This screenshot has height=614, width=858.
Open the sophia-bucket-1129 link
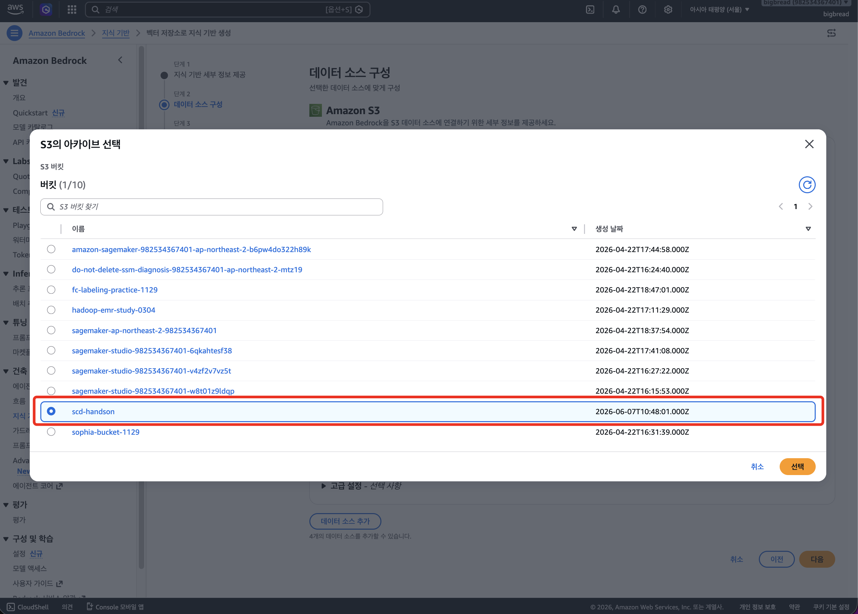click(x=106, y=432)
